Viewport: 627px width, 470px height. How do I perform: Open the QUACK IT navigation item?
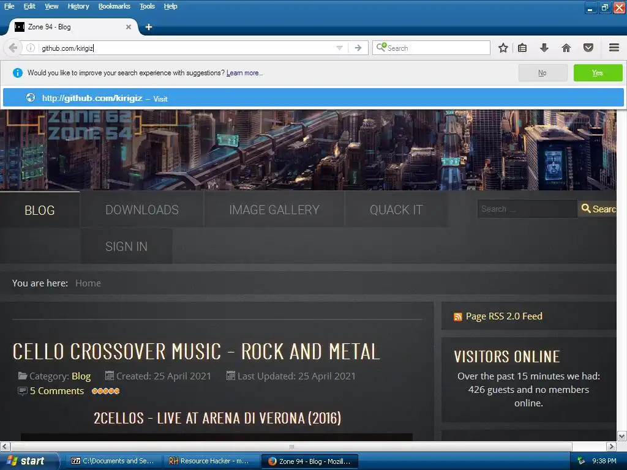[396, 210]
